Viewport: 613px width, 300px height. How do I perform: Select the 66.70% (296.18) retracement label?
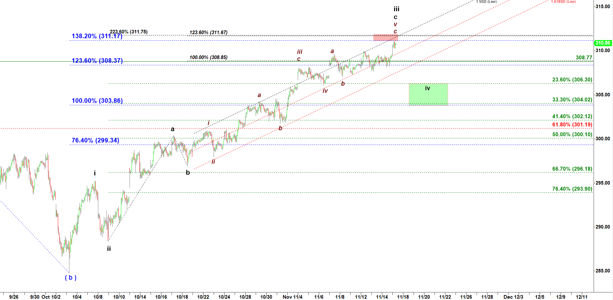click(x=572, y=169)
